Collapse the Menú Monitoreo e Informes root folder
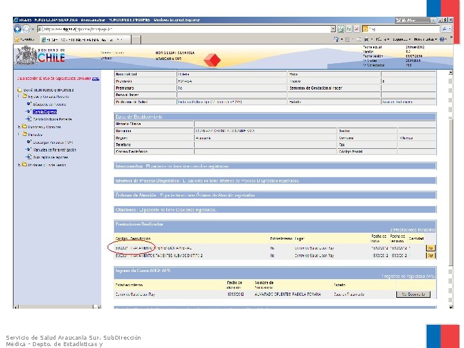This screenshot has height=348, width=464. (x=19, y=89)
